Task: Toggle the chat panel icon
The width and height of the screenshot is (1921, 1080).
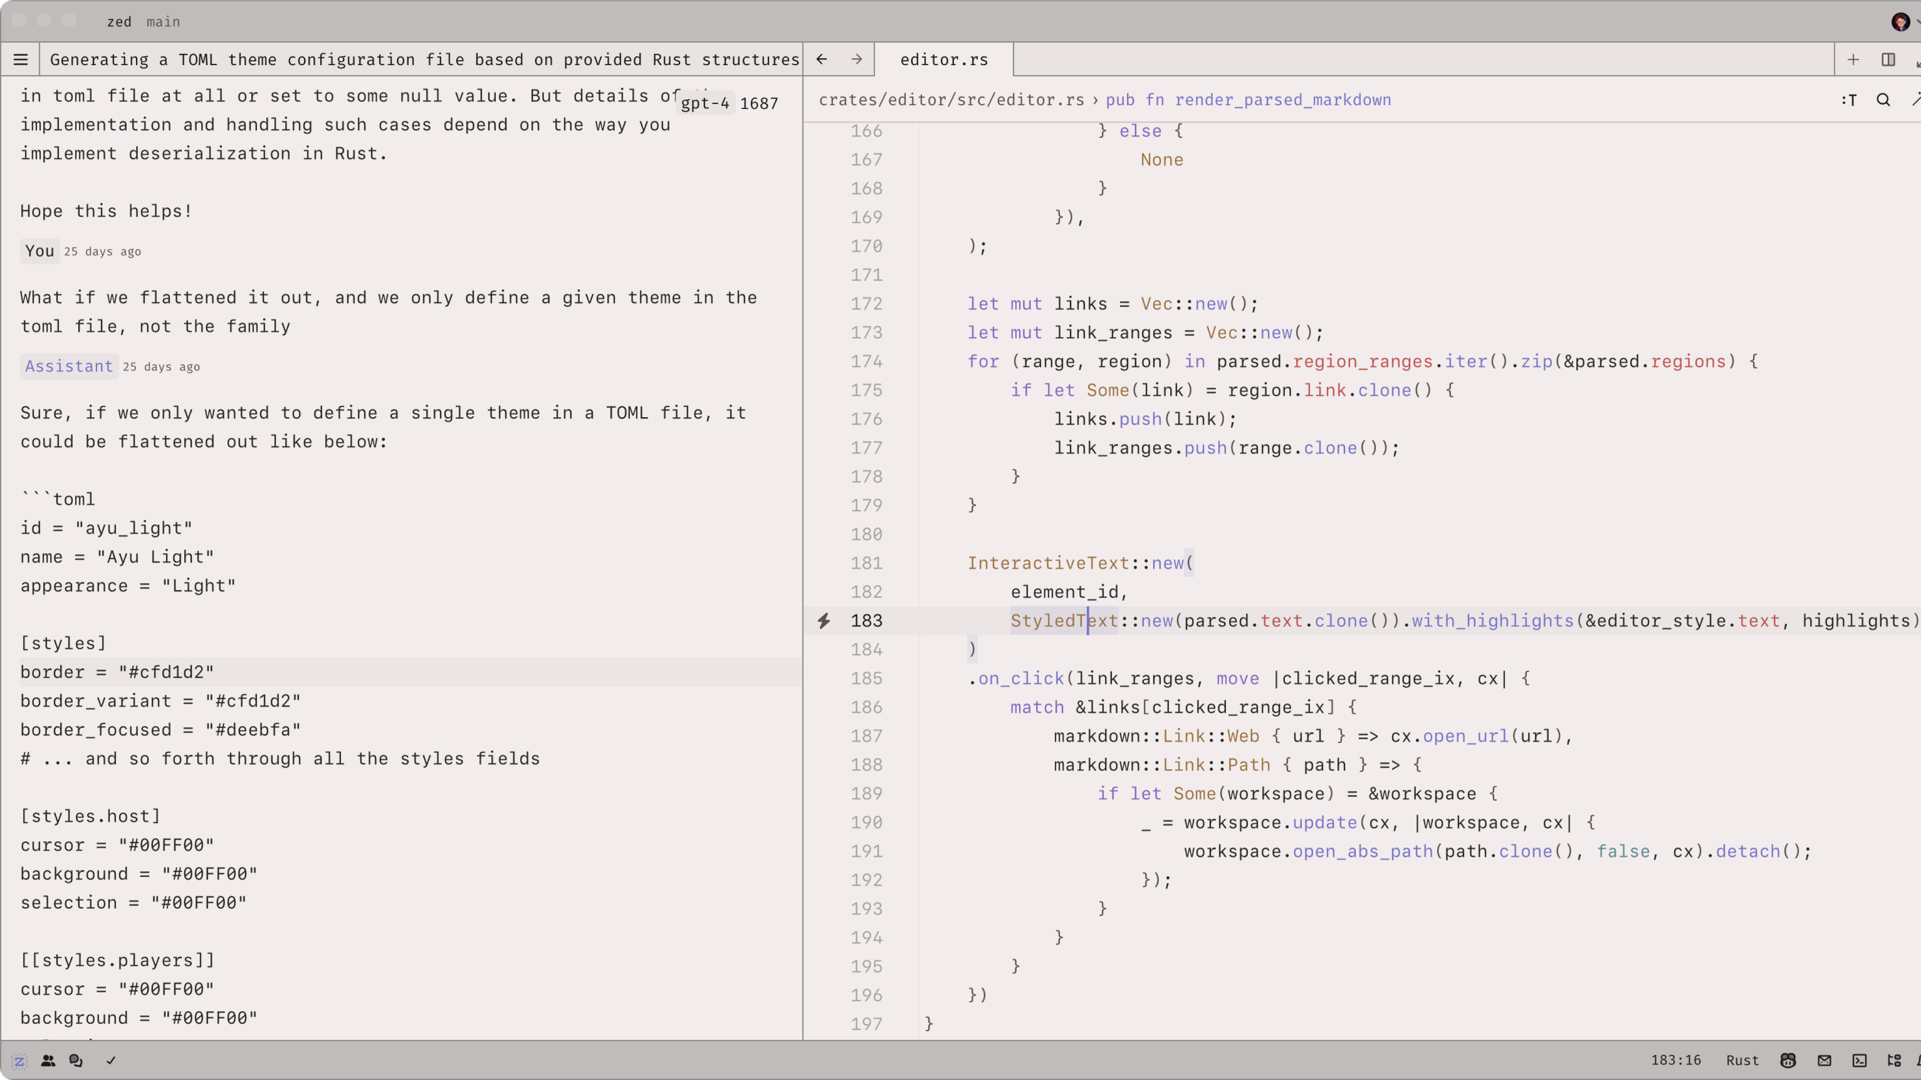Action: coord(76,1061)
